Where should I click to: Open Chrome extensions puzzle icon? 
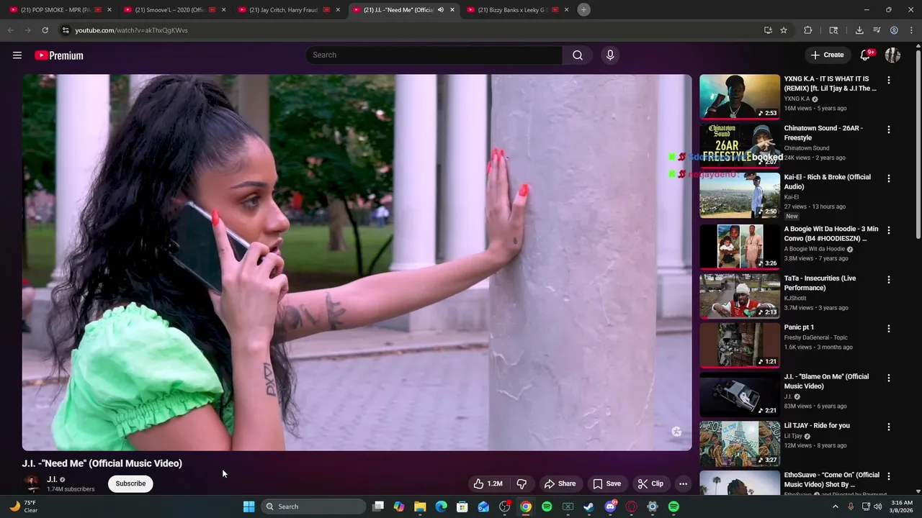tap(807, 30)
